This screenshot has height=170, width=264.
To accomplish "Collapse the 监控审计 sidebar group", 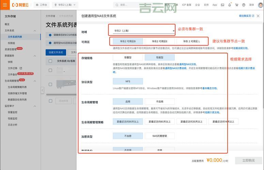I will click(35, 106).
